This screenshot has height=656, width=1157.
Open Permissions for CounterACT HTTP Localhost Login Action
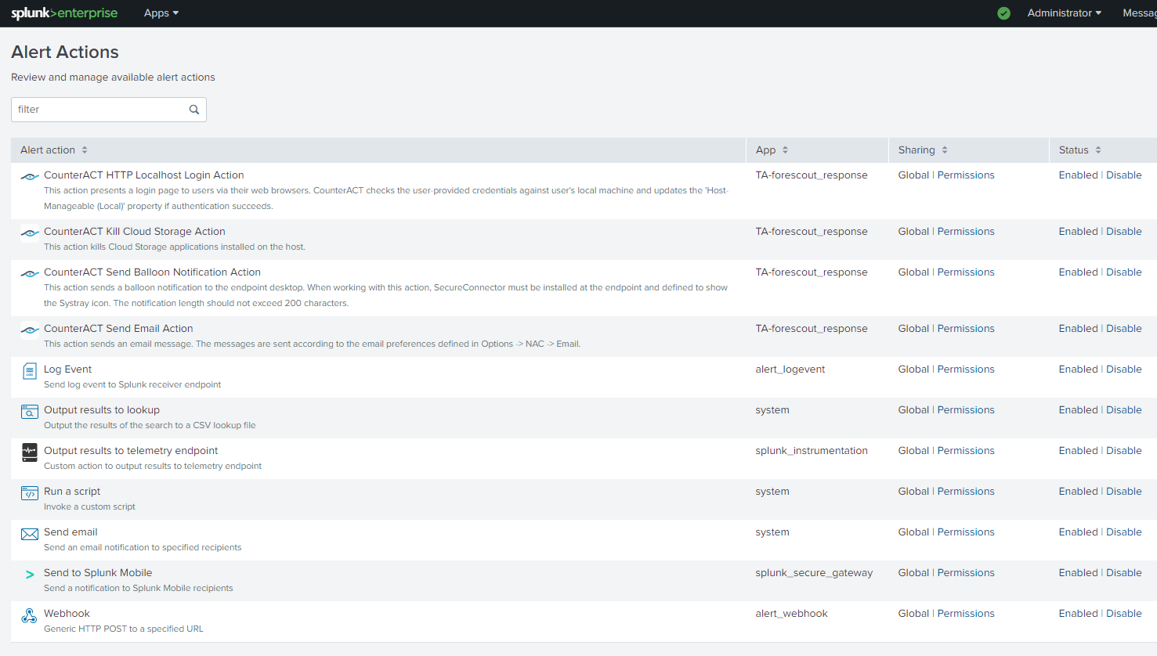(x=966, y=175)
